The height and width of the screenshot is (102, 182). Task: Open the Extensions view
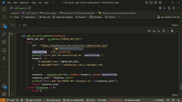pyautogui.click(x=4, y=42)
